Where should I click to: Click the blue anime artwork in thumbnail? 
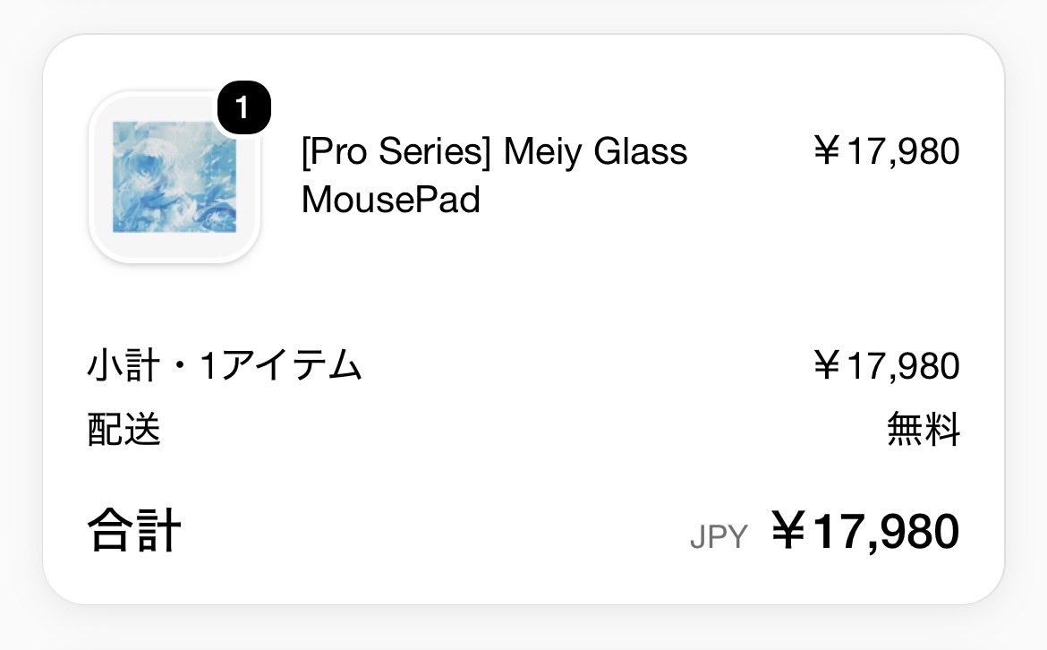174,177
